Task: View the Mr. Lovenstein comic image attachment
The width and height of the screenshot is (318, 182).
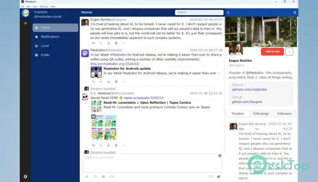Action: (x=104, y=127)
